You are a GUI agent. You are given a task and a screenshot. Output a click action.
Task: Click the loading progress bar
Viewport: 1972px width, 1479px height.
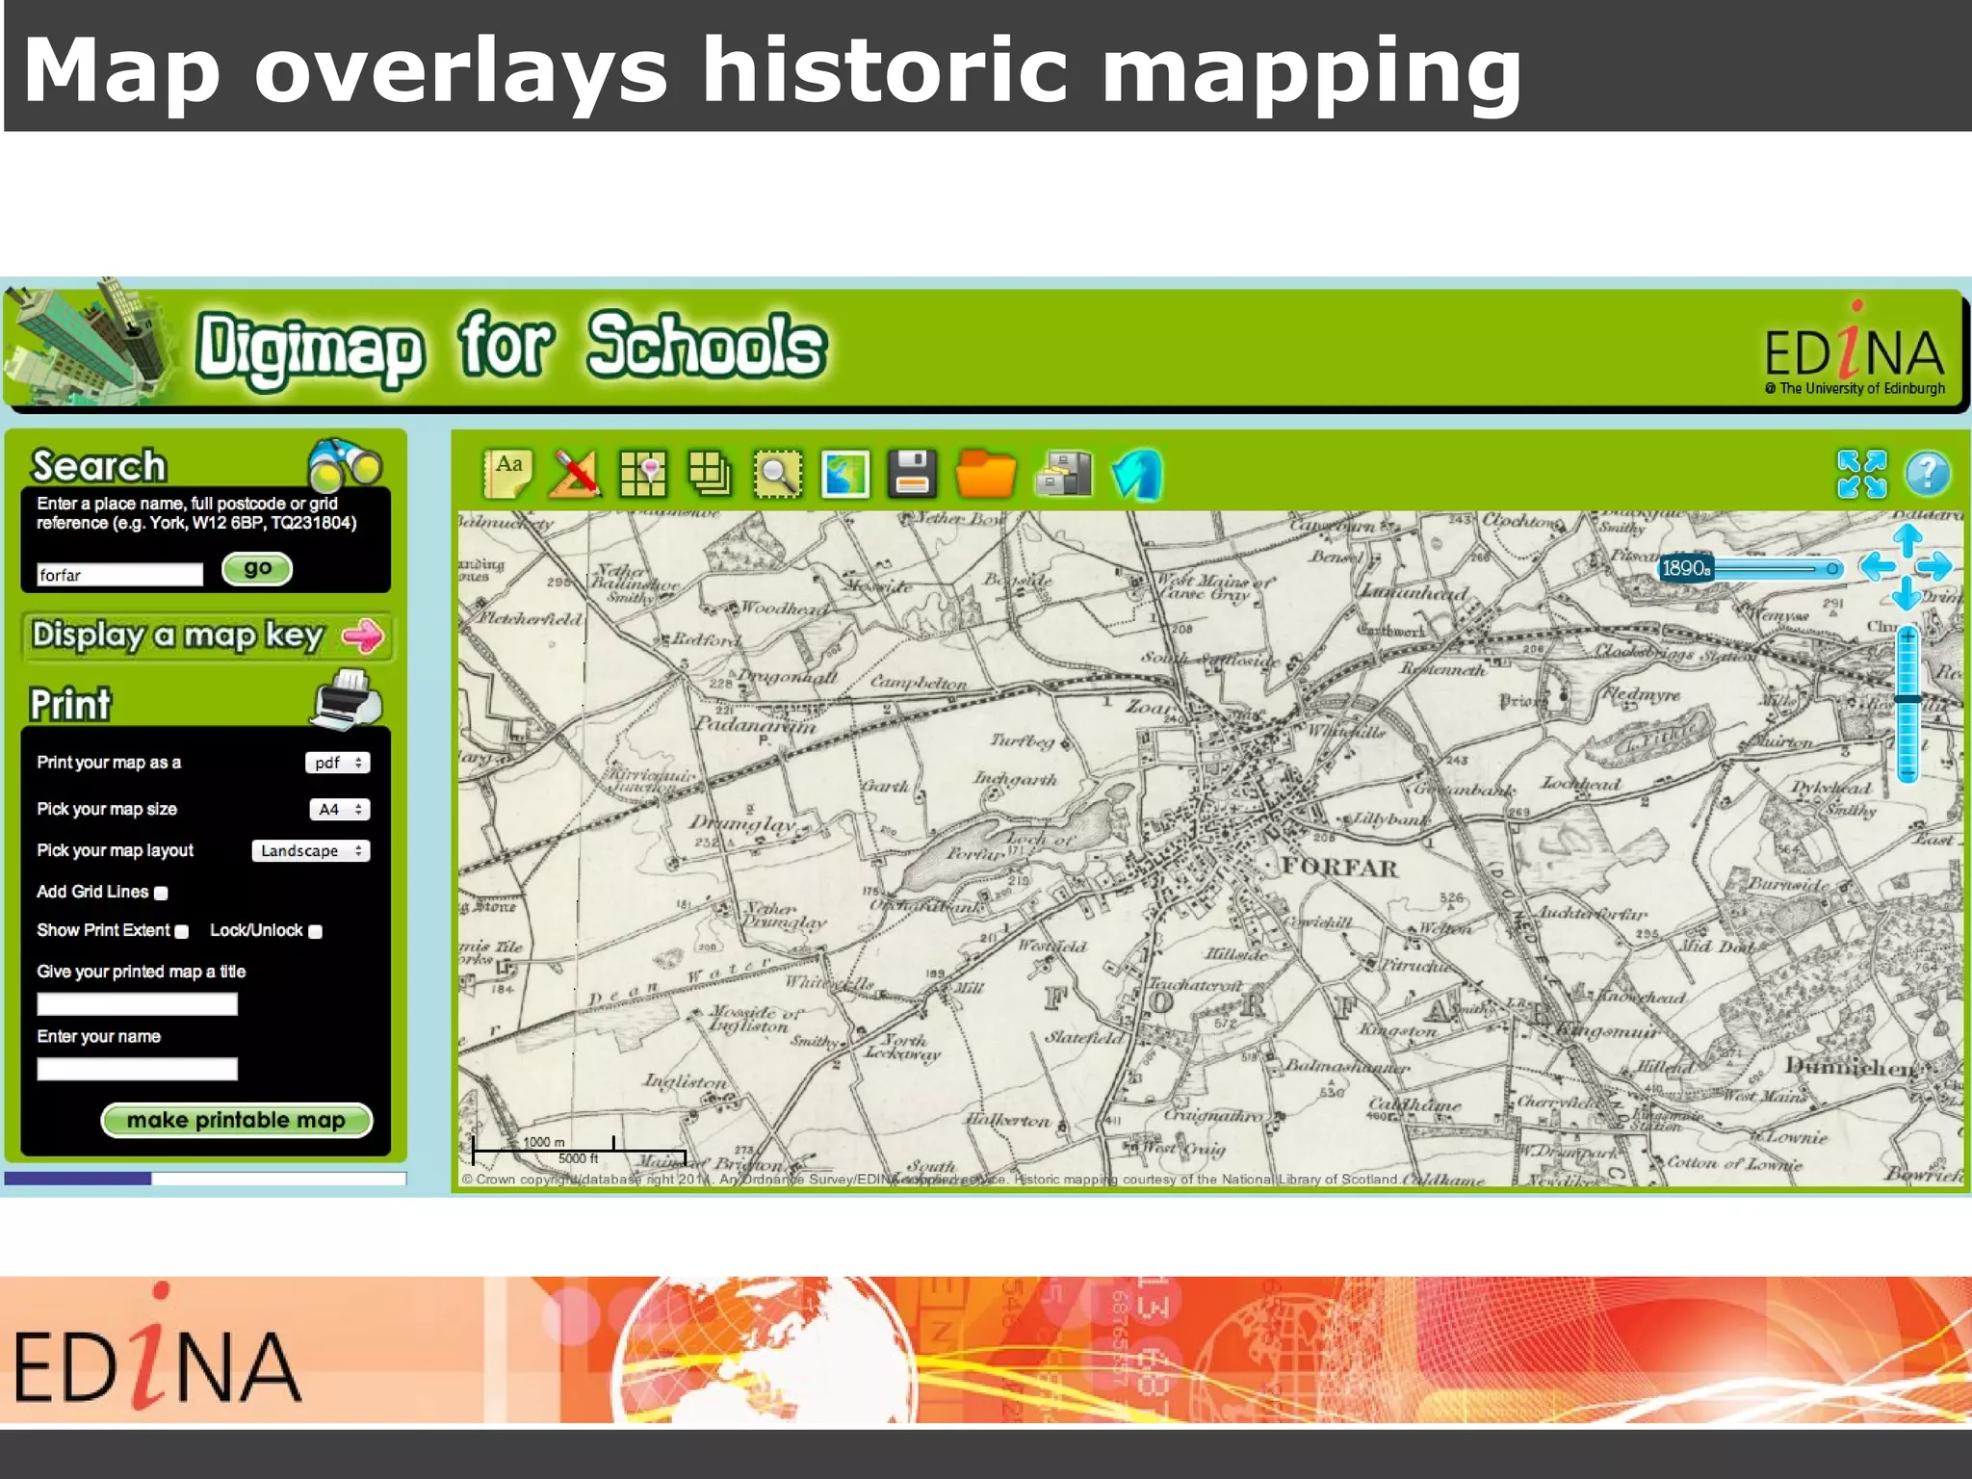pos(205,1178)
